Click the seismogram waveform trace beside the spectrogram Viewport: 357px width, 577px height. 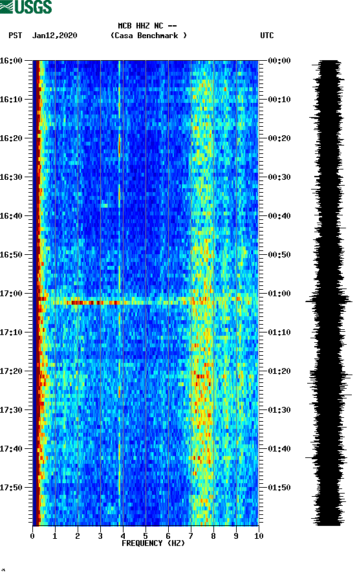click(329, 292)
